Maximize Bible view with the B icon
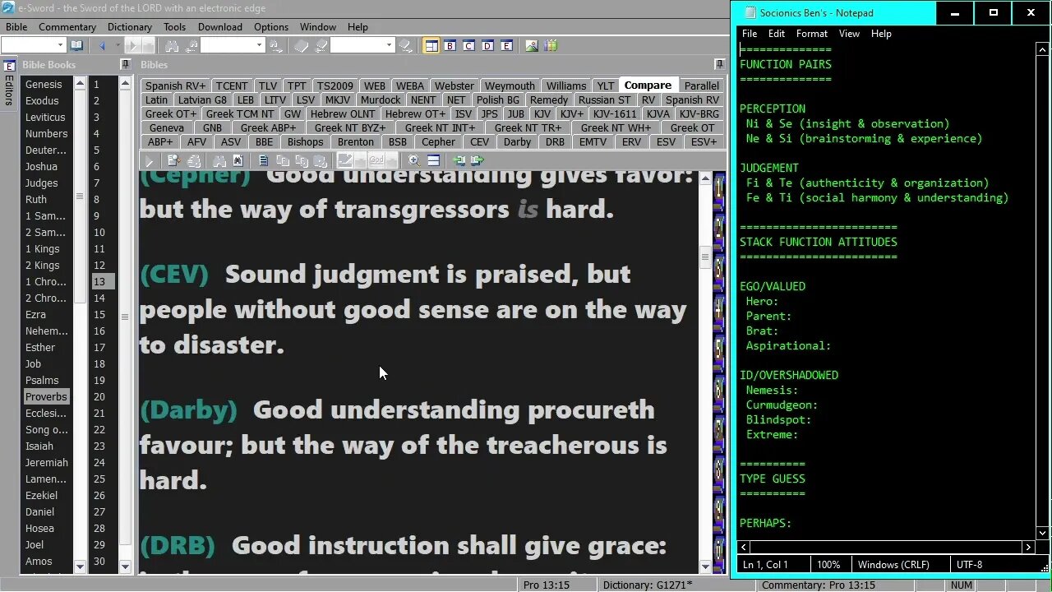 [x=450, y=45]
